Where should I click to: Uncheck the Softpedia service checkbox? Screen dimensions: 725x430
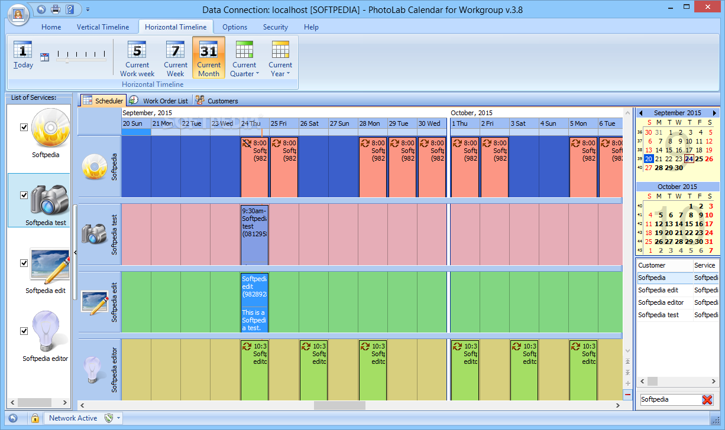[24, 127]
